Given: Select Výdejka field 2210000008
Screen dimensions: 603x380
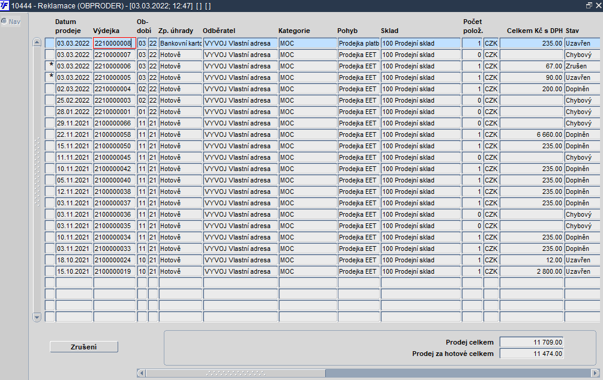Looking at the screenshot, I should [114, 43].
